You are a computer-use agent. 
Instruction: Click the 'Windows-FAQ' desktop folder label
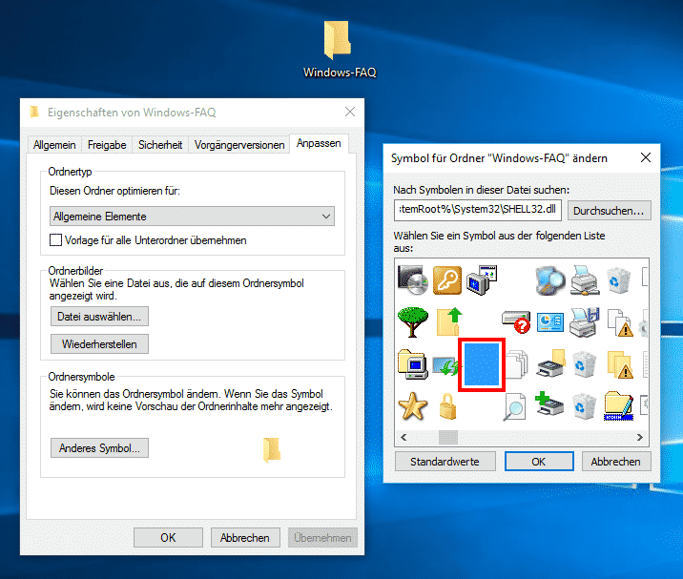[340, 72]
